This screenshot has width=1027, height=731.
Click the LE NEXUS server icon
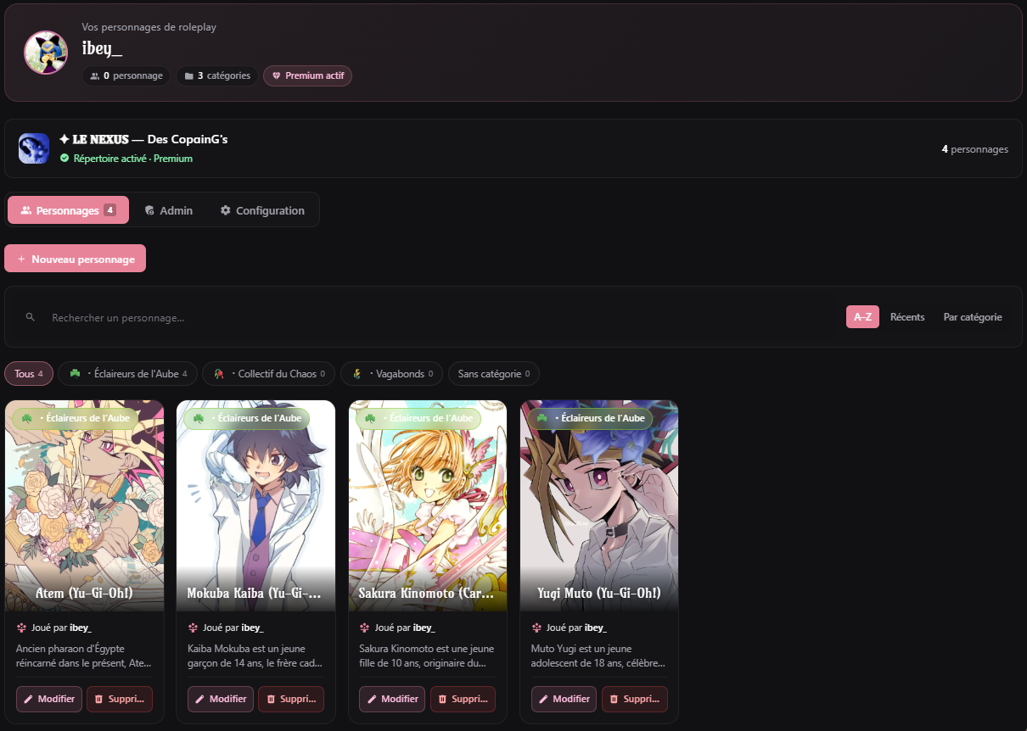click(34, 148)
